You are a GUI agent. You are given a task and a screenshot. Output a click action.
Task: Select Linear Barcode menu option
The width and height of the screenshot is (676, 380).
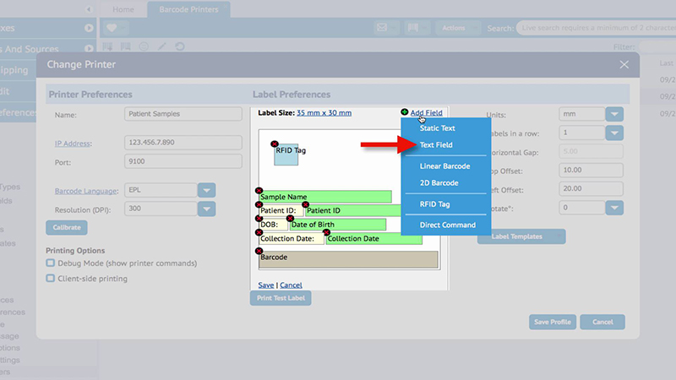(444, 166)
